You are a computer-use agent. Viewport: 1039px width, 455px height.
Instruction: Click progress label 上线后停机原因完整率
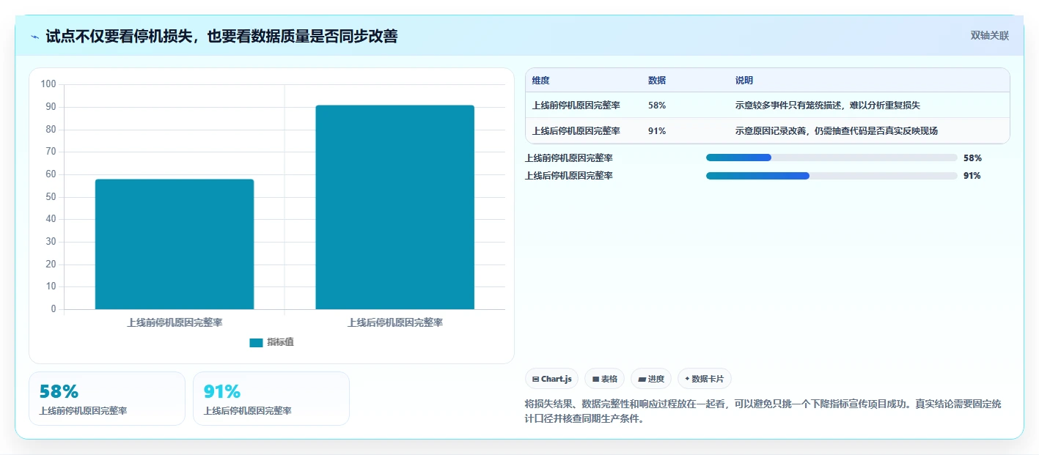[569, 176]
